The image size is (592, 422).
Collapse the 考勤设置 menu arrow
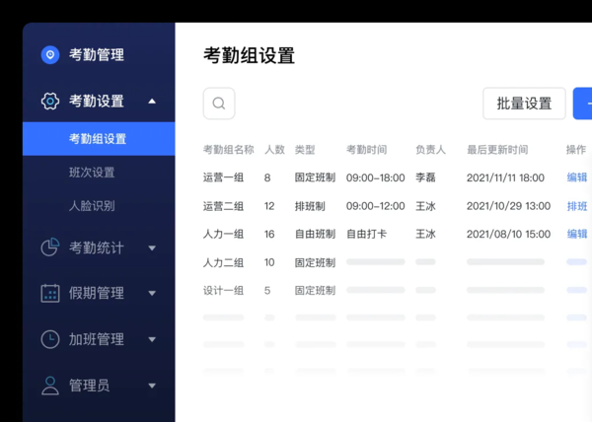152,102
